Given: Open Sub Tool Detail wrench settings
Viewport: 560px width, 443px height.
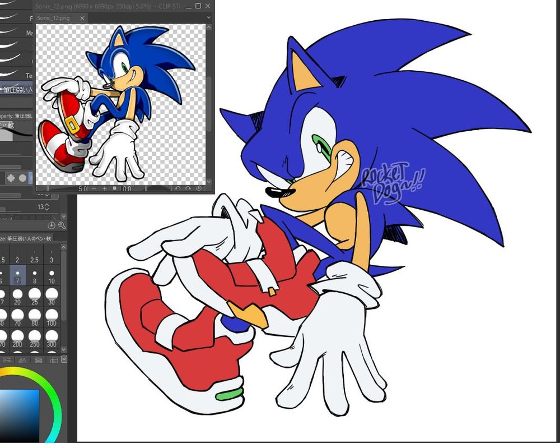Looking at the screenshot, I should (x=62, y=225).
